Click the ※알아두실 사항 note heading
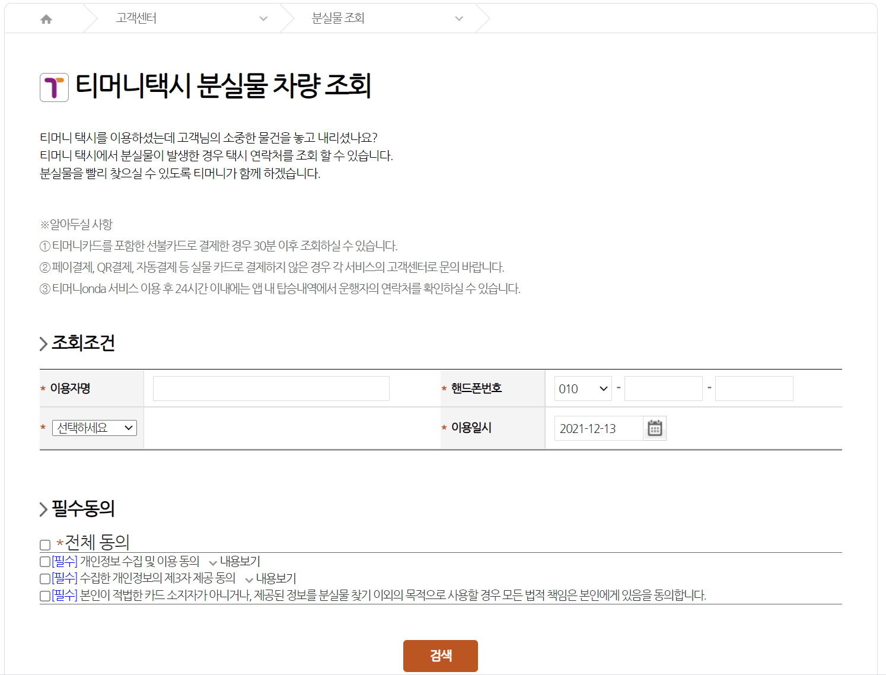This screenshot has height=675, width=886. [76, 224]
